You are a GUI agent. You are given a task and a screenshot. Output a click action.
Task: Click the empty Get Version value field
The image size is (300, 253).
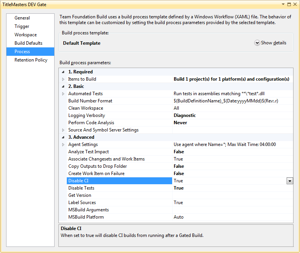[x=233, y=195]
